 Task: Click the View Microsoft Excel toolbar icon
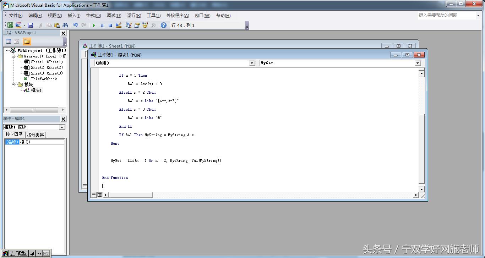click(x=10, y=25)
